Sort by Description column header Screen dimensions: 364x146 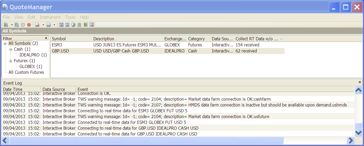click(x=127, y=39)
